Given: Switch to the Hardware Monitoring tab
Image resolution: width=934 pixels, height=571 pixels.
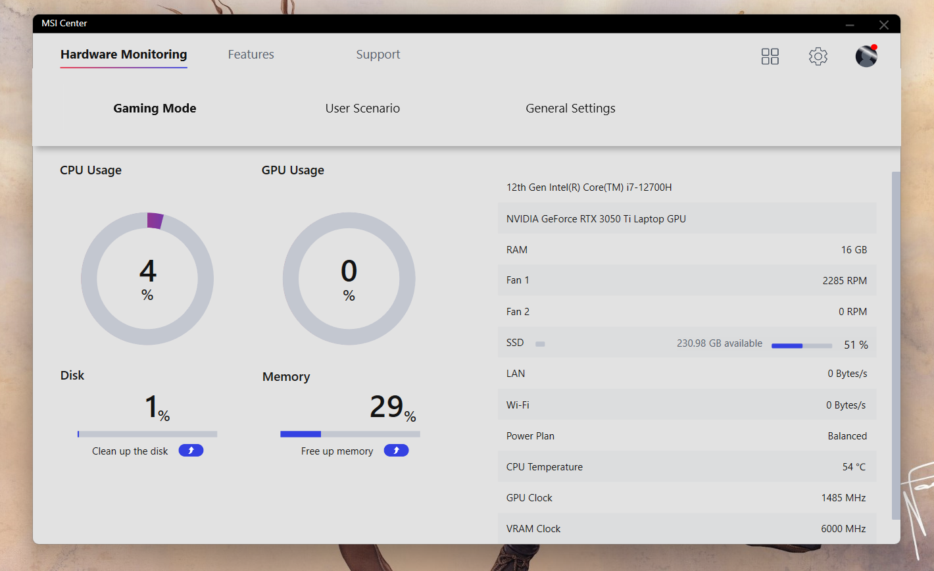Looking at the screenshot, I should click(x=124, y=55).
